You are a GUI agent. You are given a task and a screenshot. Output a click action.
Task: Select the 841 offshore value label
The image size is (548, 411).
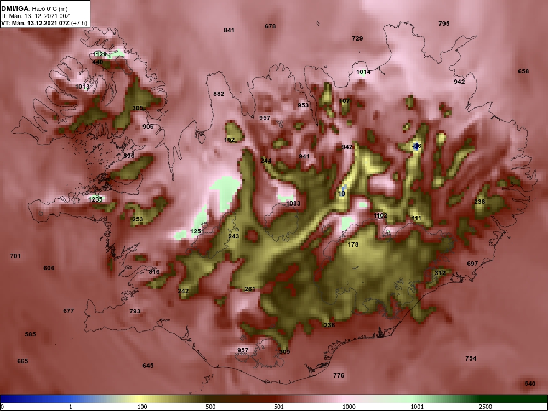click(229, 30)
